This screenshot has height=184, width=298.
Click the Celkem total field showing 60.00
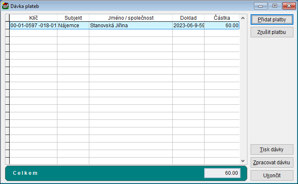tap(222, 173)
